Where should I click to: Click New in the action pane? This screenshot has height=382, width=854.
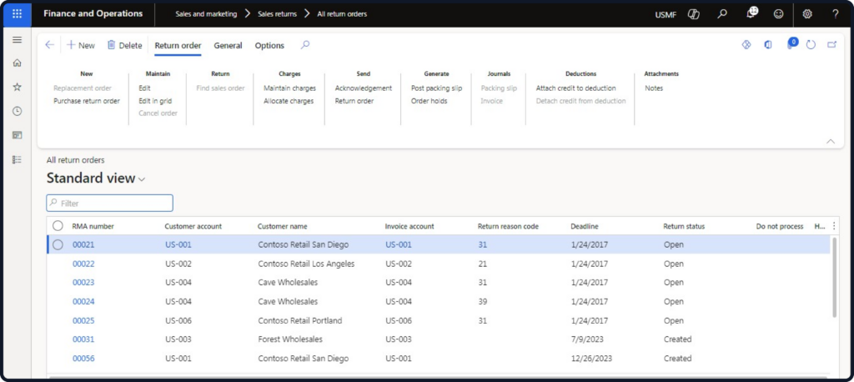(x=81, y=46)
